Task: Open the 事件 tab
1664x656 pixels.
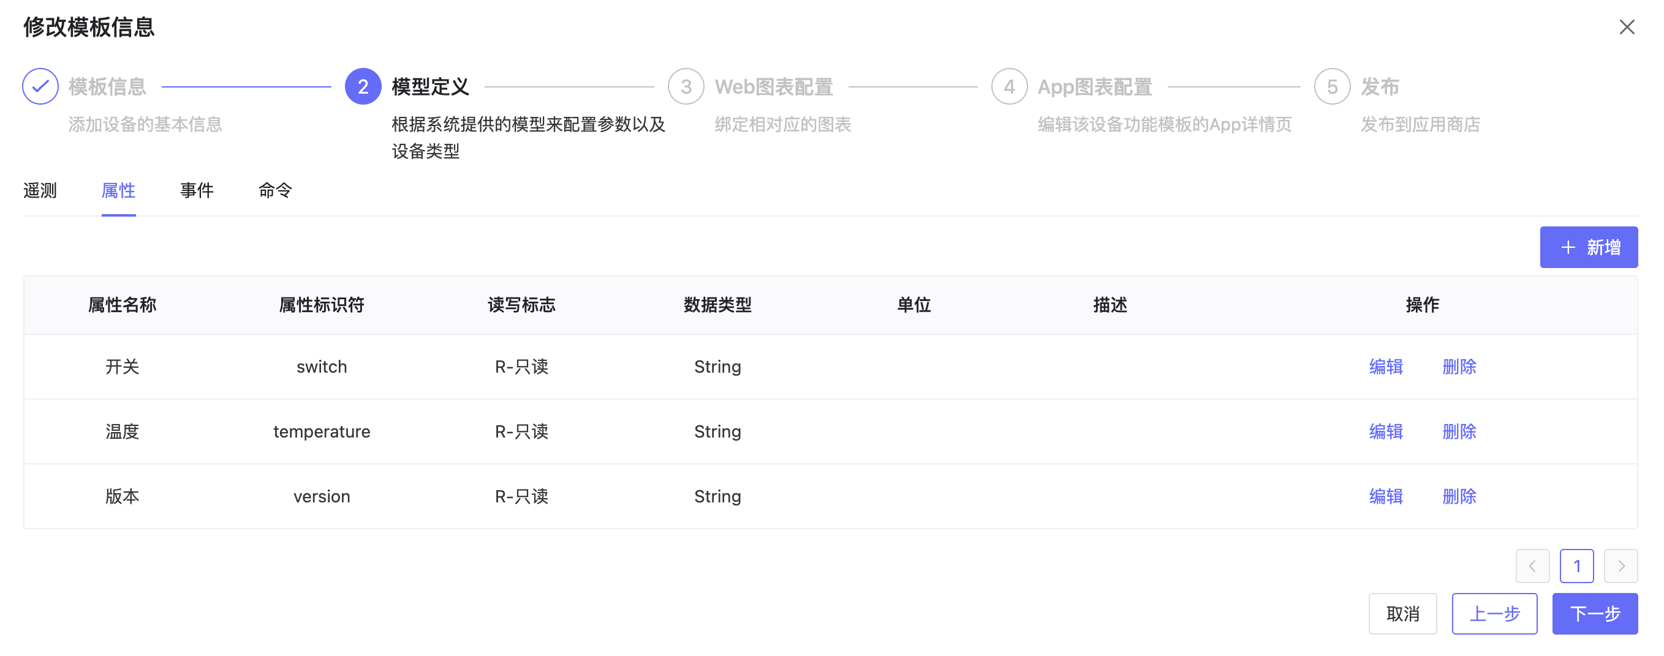Action: click(197, 190)
